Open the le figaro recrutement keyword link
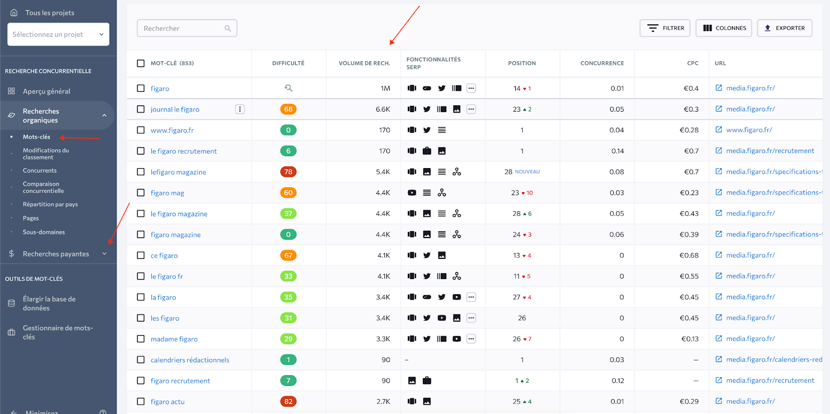 click(x=184, y=151)
